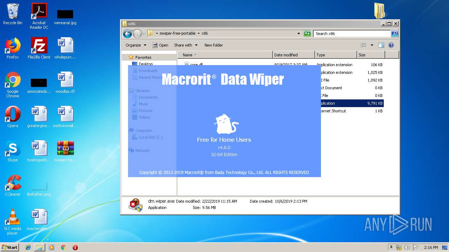
Task: Select hostingsetti... Word document
Action: pyautogui.click(x=39, y=151)
